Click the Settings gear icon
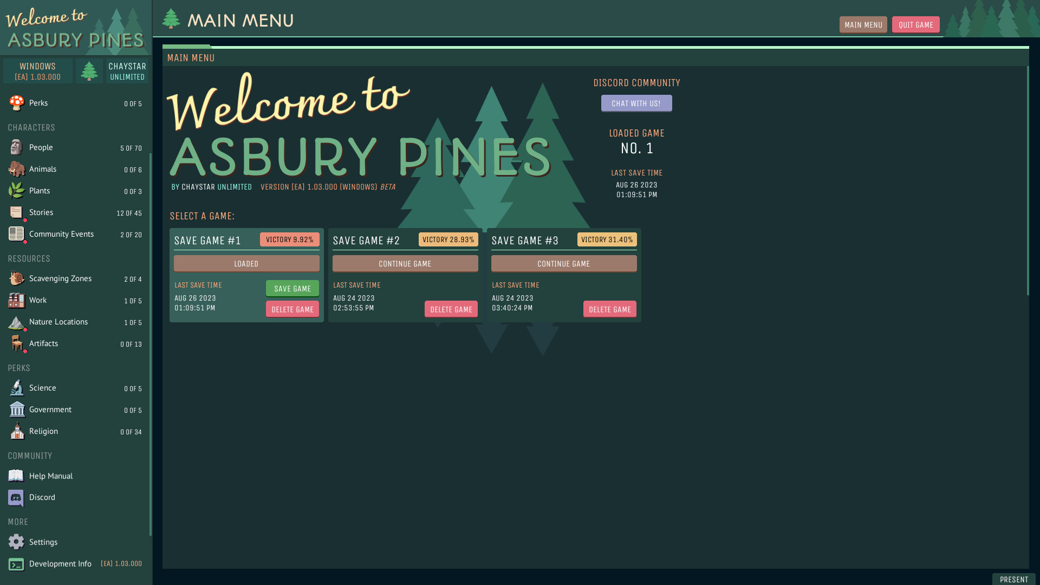 (x=16, y=542)
